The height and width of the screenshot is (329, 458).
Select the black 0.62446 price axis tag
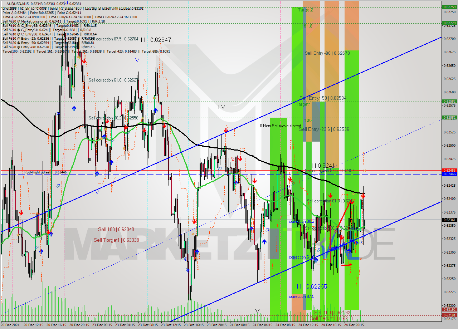tap(449, 174)
